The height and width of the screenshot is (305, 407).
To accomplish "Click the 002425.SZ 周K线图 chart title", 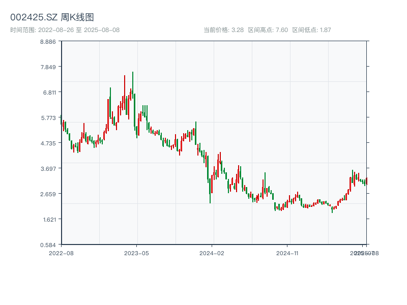I will (x=52, y=17).
